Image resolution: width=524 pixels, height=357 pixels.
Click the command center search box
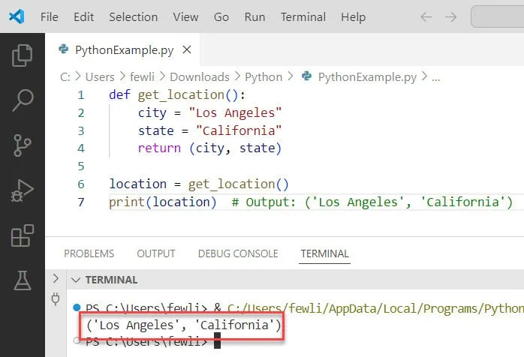497,16
